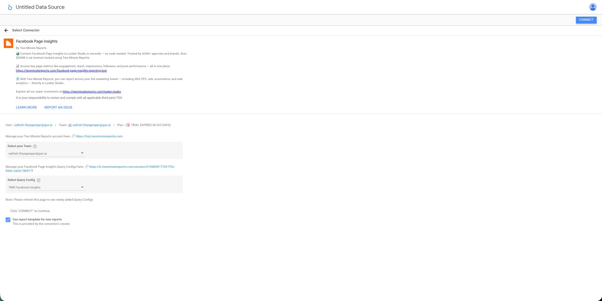Click the sathish.thiyagarajan@gox.ai user email link

click(32, 125)
